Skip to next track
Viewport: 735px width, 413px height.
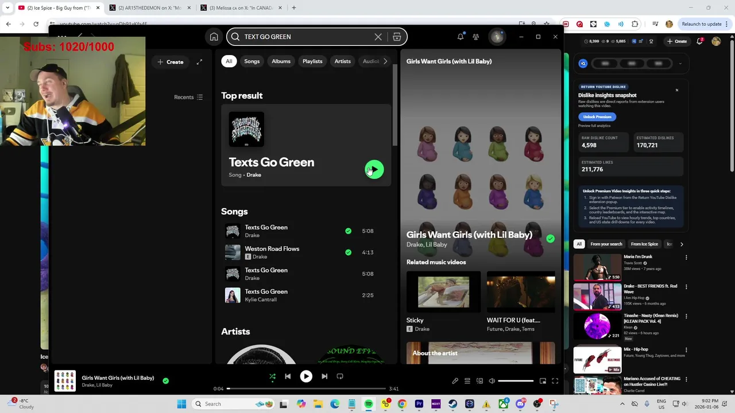(324, 376)
